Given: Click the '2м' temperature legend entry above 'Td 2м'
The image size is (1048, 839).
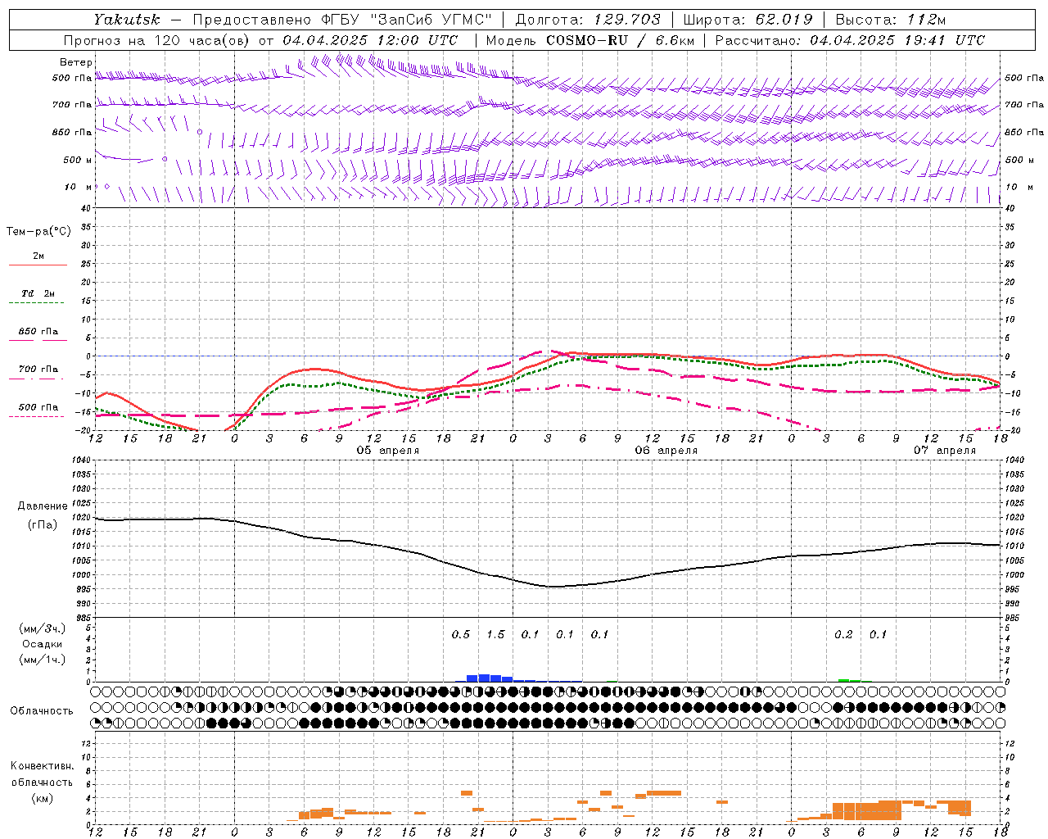Looking at the screenshot, I should tap(38, 256).
